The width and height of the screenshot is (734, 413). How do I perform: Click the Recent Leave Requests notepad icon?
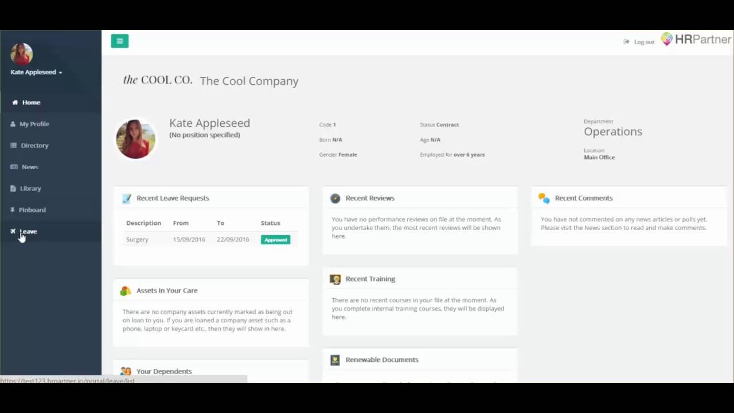coord(127,198)
